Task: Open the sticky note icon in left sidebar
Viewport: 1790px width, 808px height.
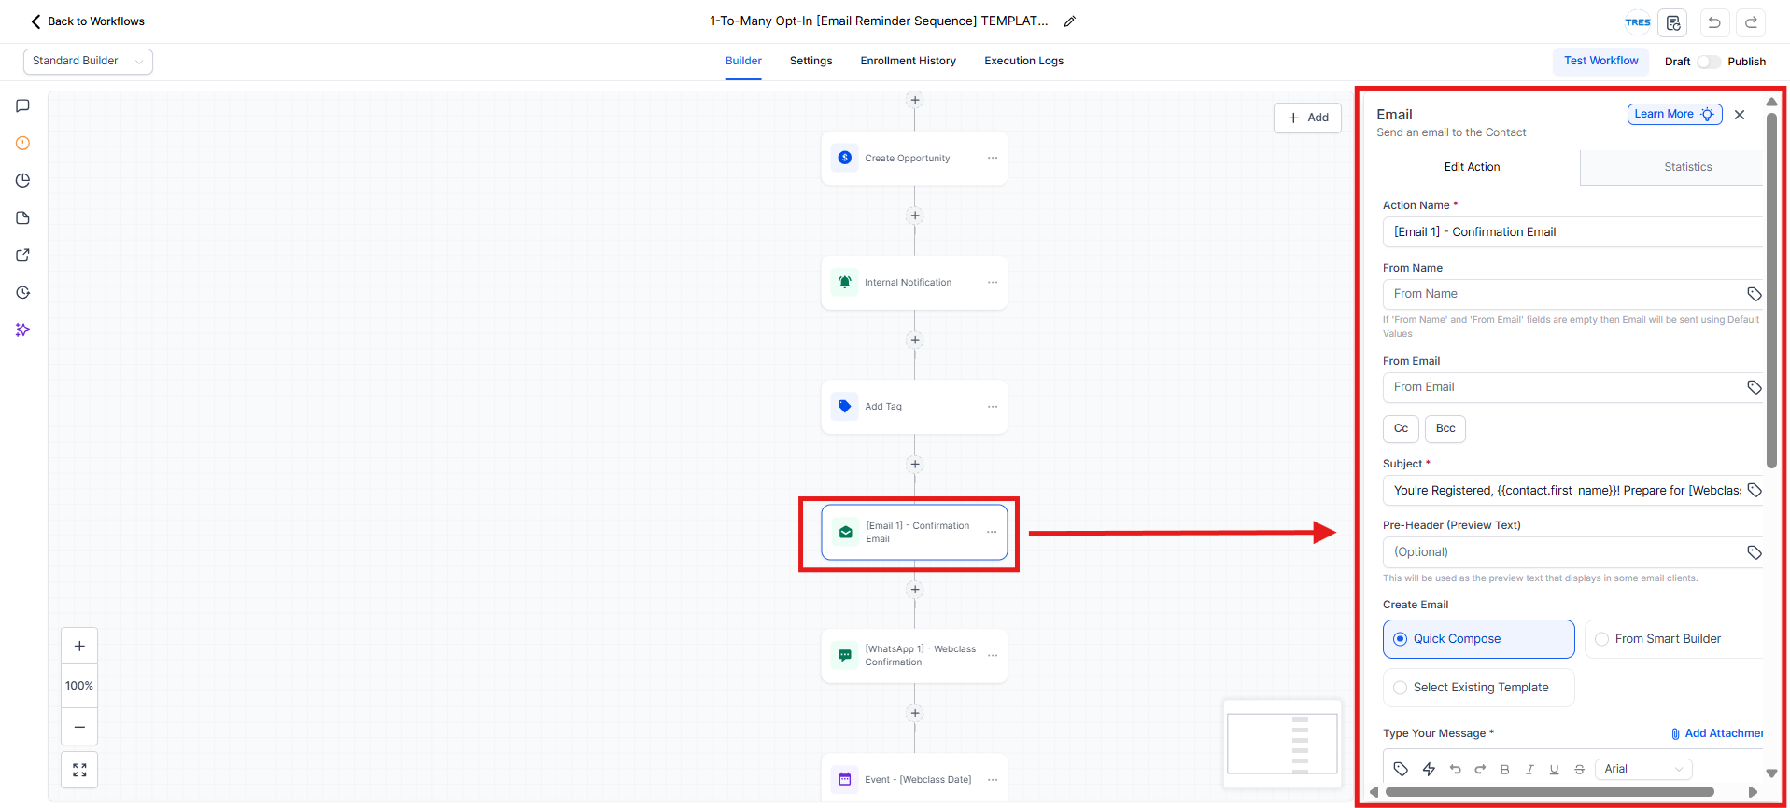Action: (x=23, y=218)
